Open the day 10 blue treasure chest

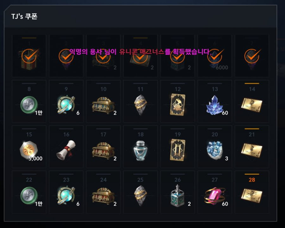(x=103, y=101)
